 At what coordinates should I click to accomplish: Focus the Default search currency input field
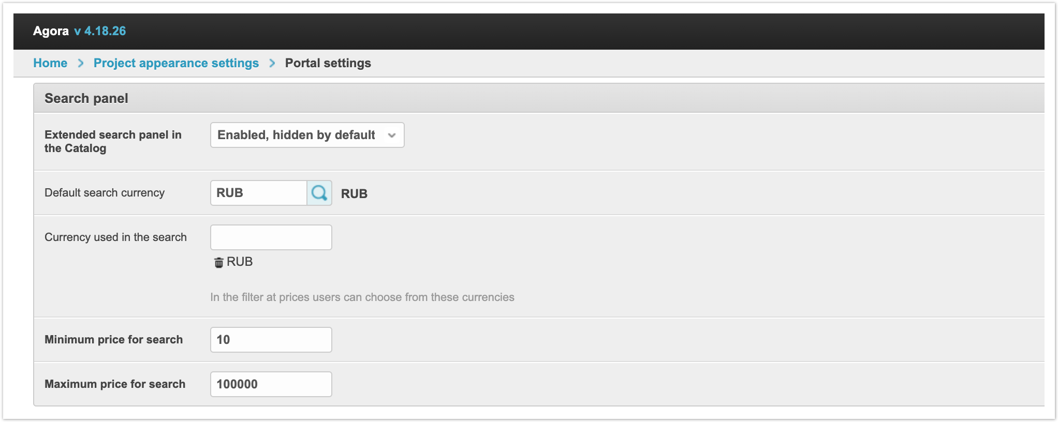pos(259,193)
